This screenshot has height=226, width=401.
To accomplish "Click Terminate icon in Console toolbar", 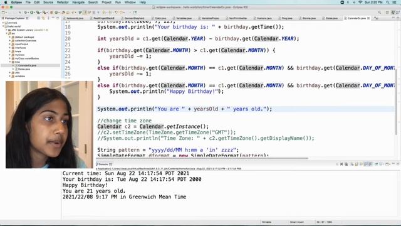I will 337,164.
